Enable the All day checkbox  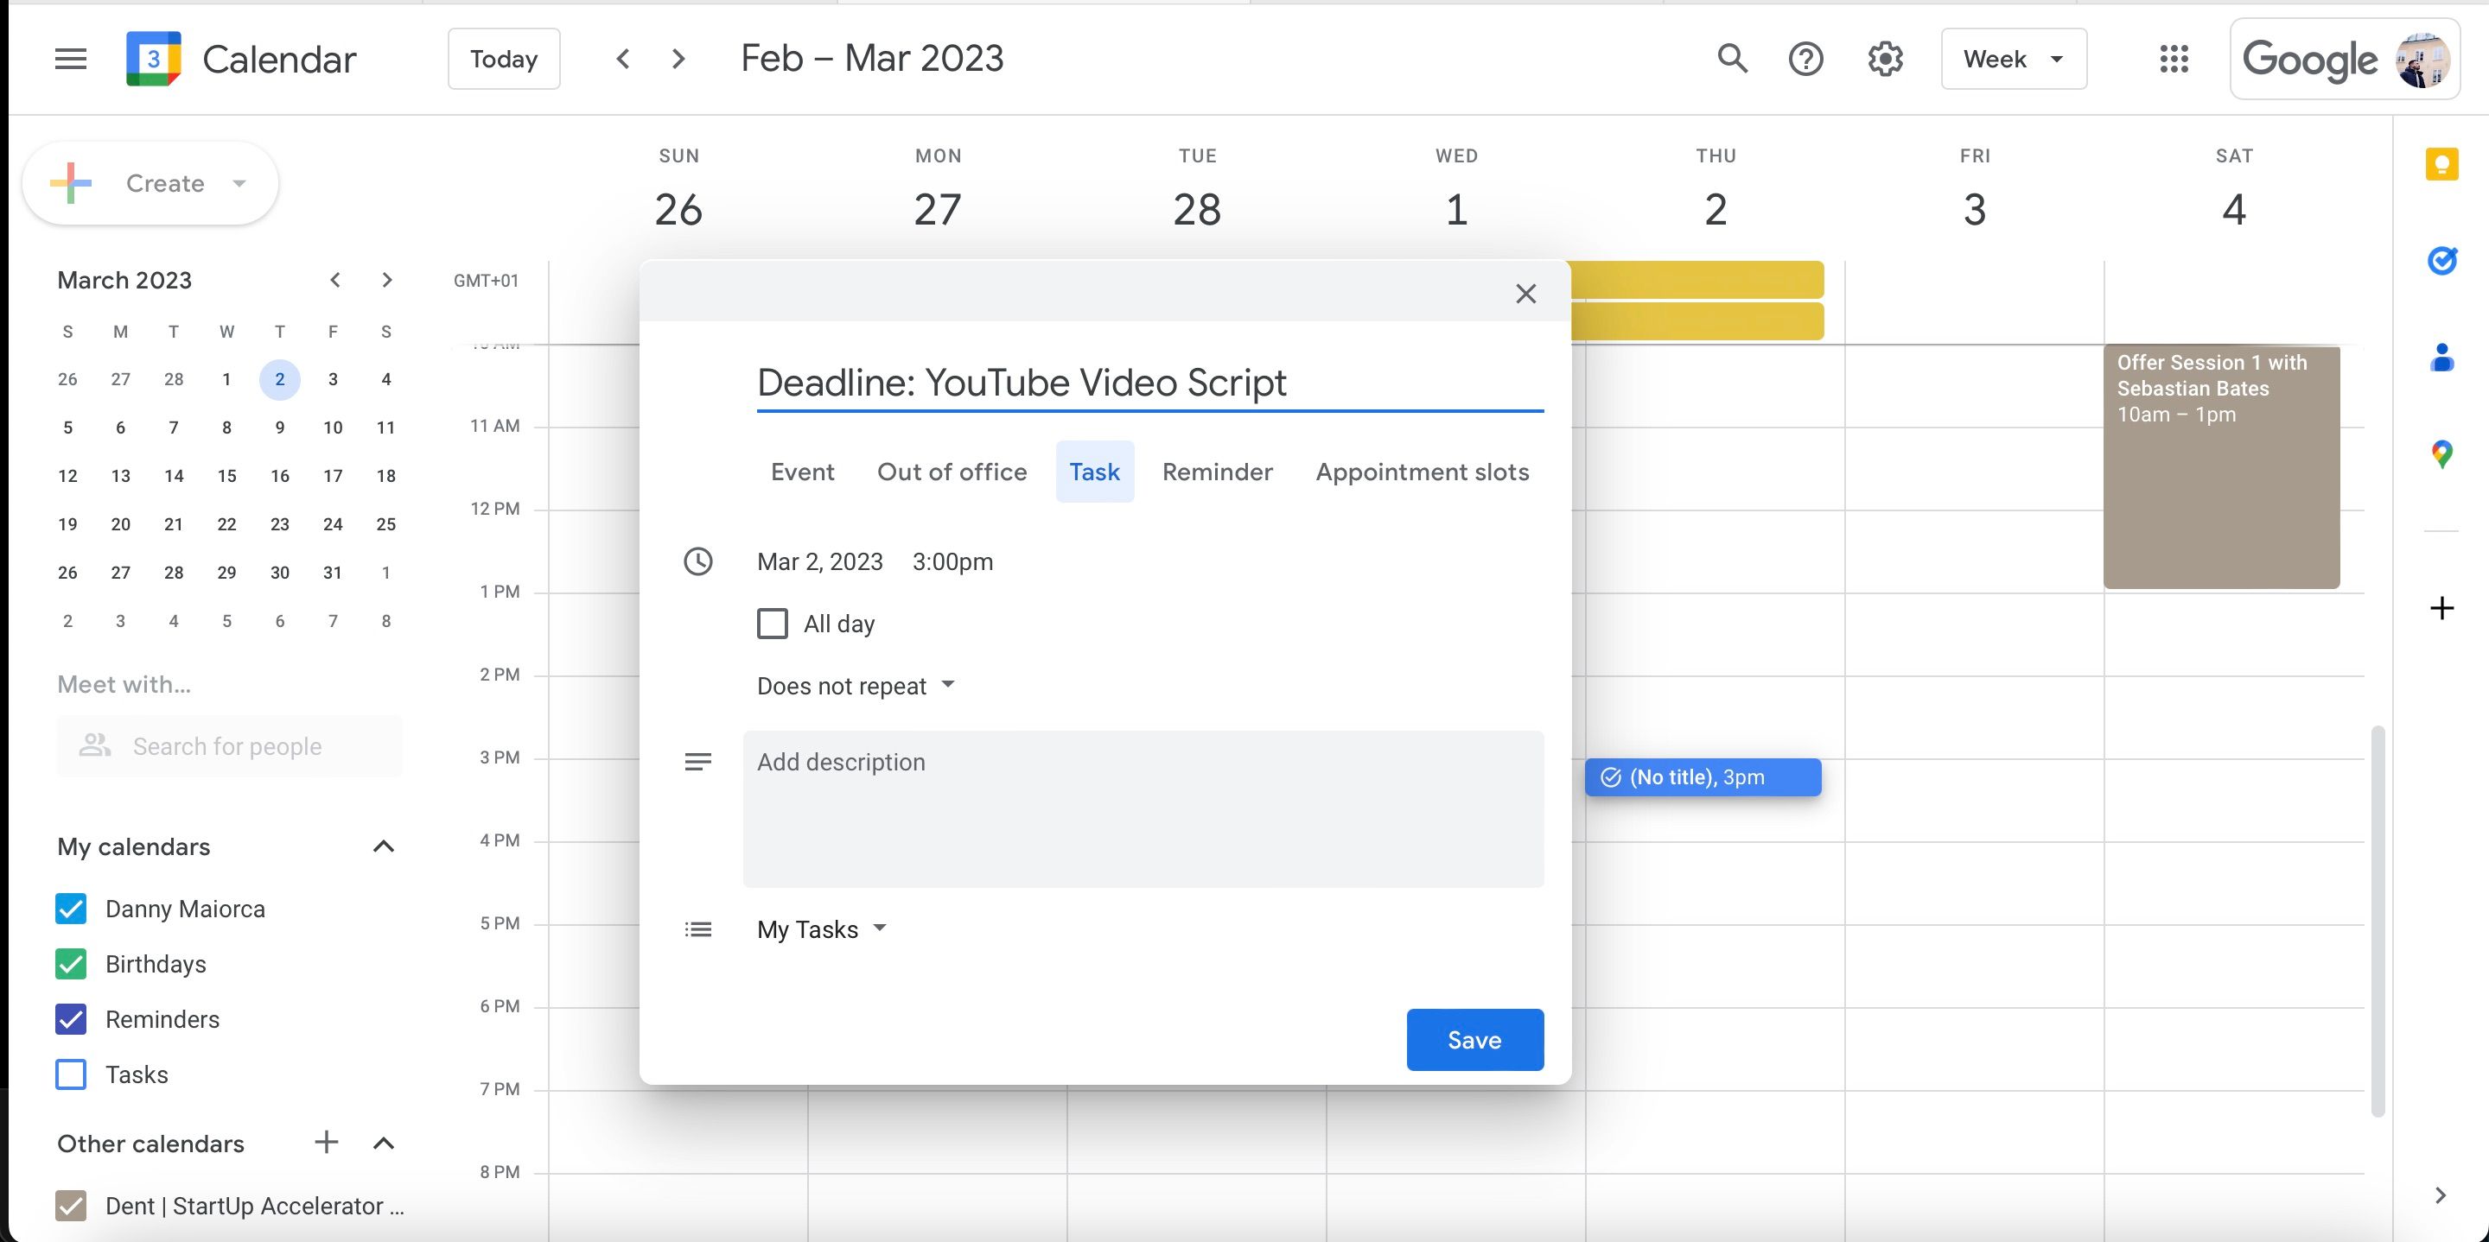772,624
